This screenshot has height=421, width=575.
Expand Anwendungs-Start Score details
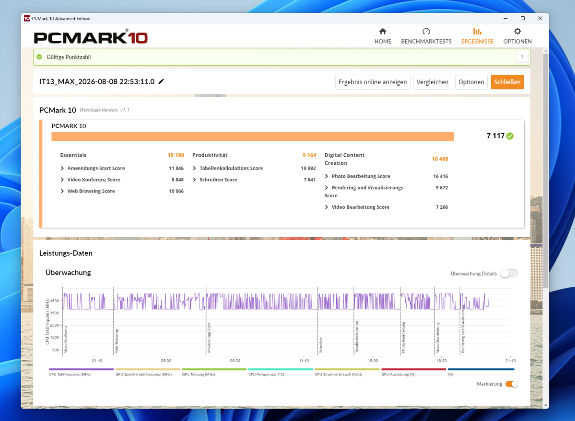click(62, 169)
